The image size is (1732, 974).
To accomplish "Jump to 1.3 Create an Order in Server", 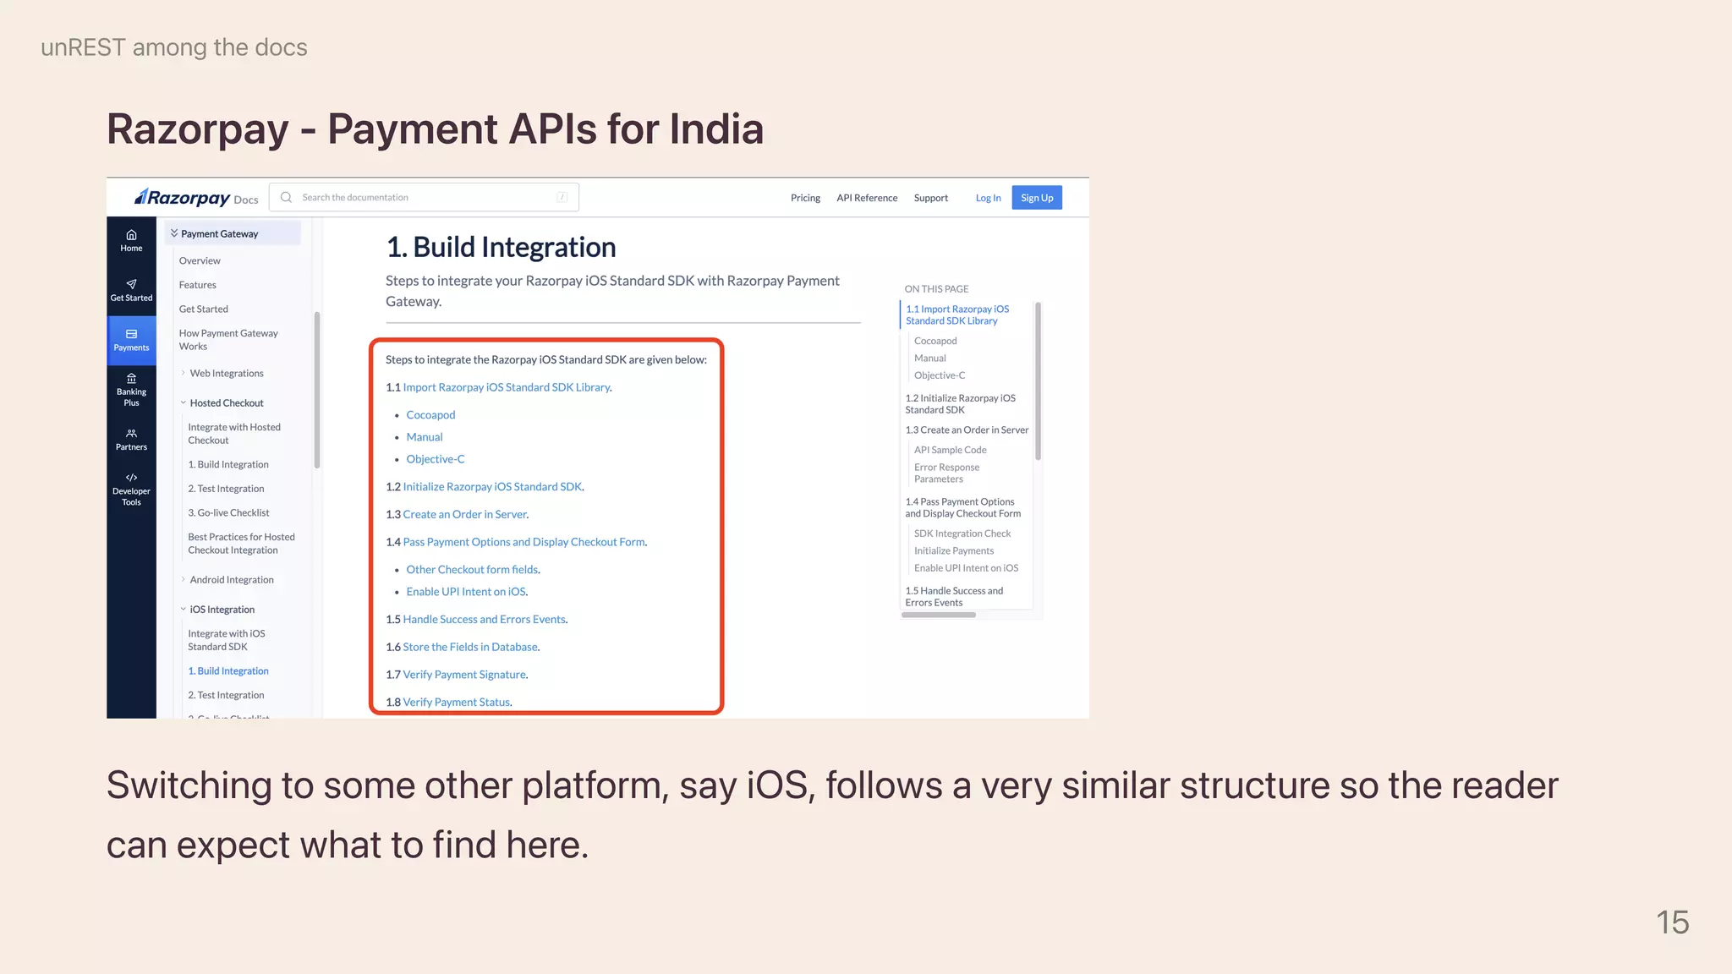I will pos(967,430).
